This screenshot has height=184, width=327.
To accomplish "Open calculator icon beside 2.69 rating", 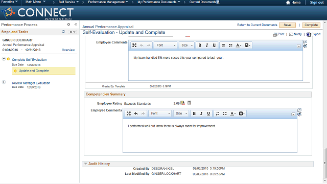I will pyautogui.click(x=189, y=103).
